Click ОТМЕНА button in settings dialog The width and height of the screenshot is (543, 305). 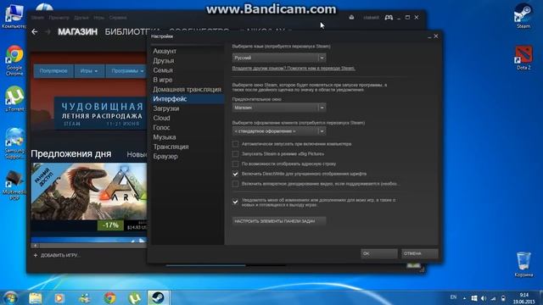(420, 253)
